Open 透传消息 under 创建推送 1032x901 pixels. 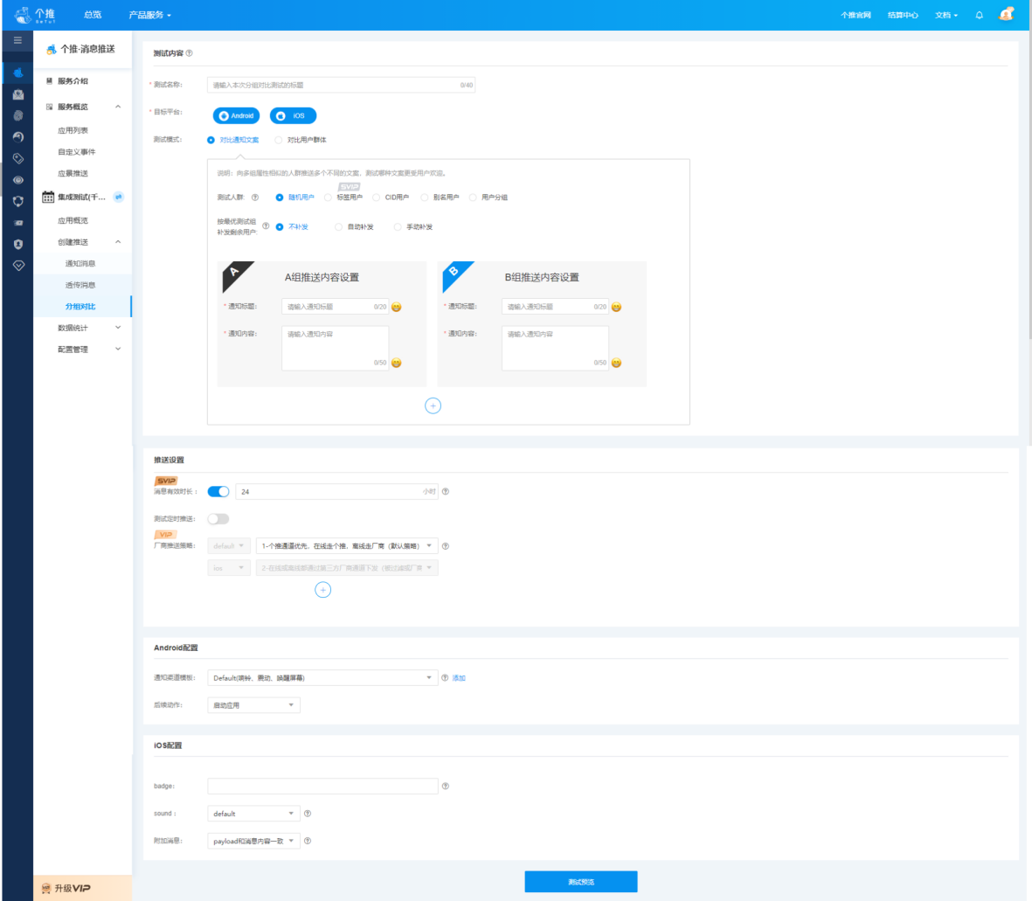(80, 285)
